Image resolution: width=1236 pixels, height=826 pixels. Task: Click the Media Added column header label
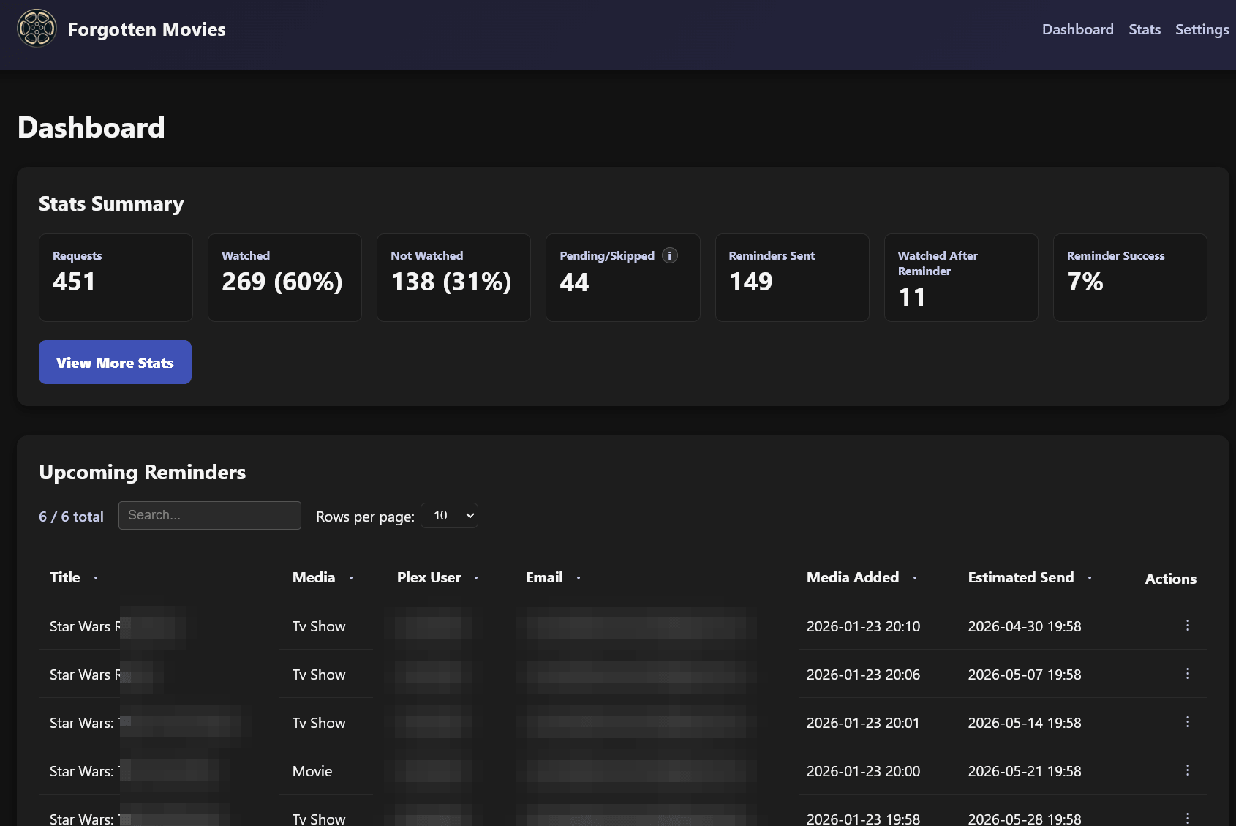(x=853, y=577)
